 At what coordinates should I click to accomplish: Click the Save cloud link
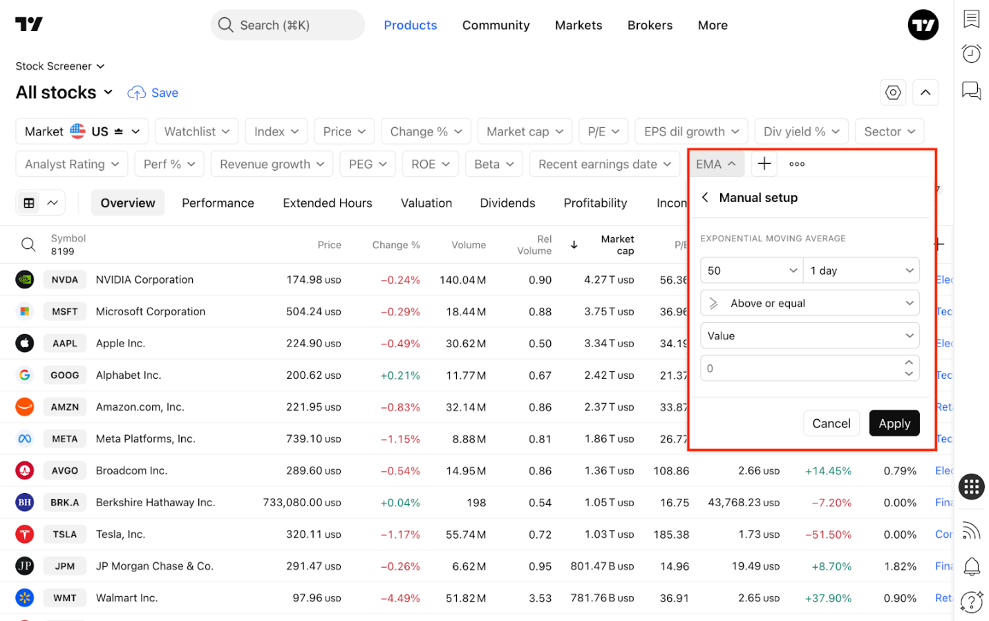(153, 93)
